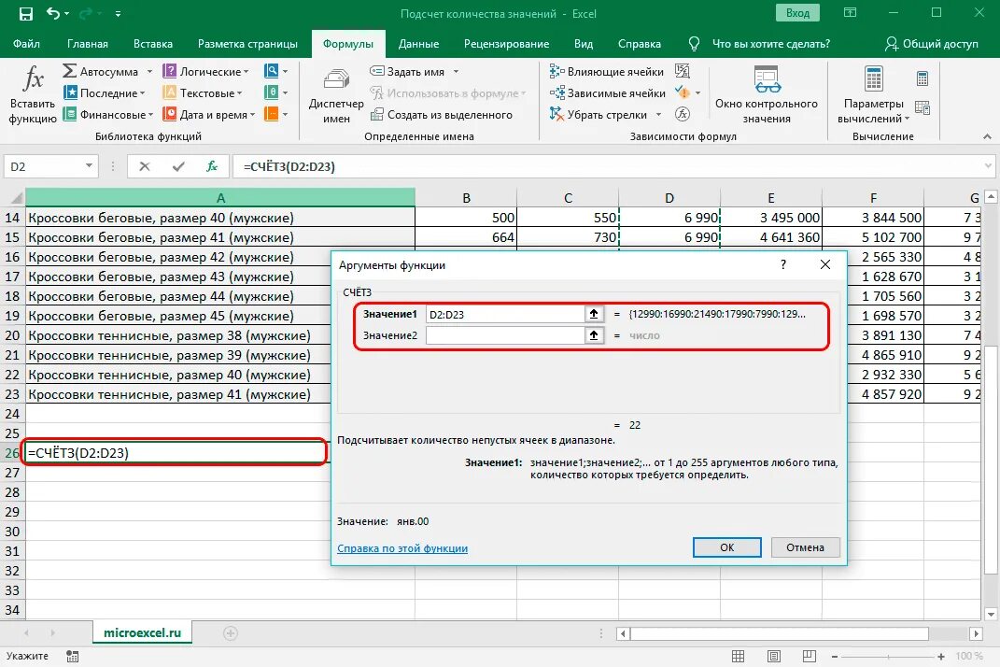The height and width of the screenshot is (667, 1000).
Task: Switch to the Рецензирование tab
Action: coord(506,44)
